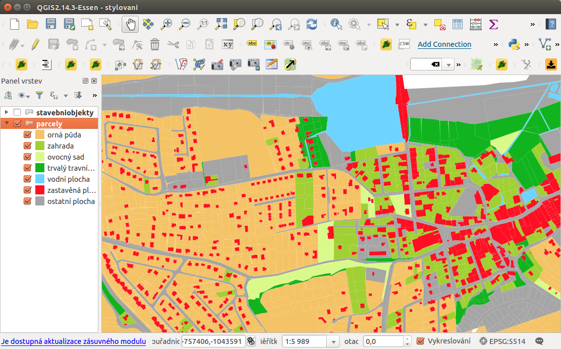Click the Cut Features scissors icon
The image size is (561, 349).
pyautogui.click(x=173, y=45)
